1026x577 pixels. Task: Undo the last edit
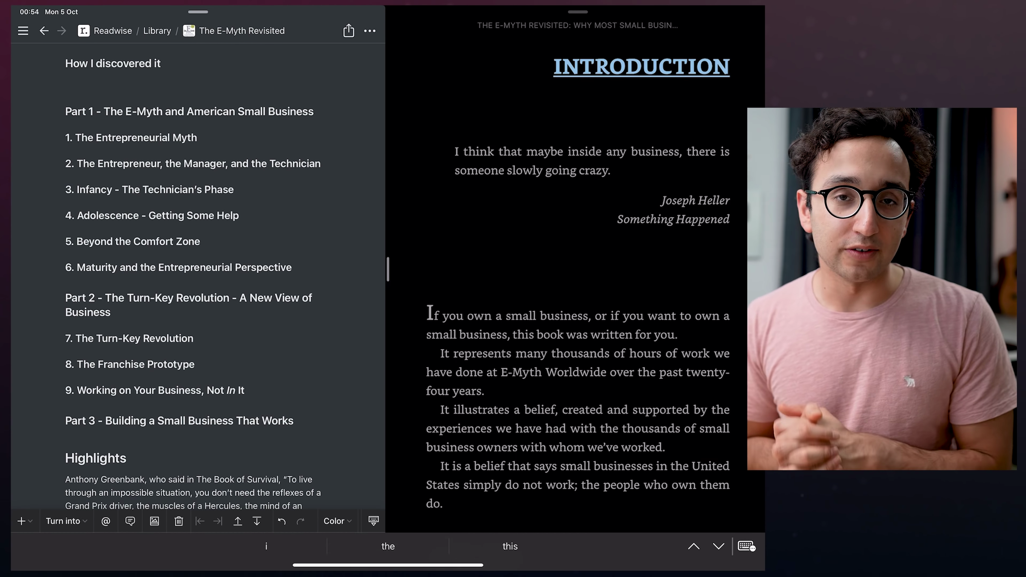coord(282,521)
